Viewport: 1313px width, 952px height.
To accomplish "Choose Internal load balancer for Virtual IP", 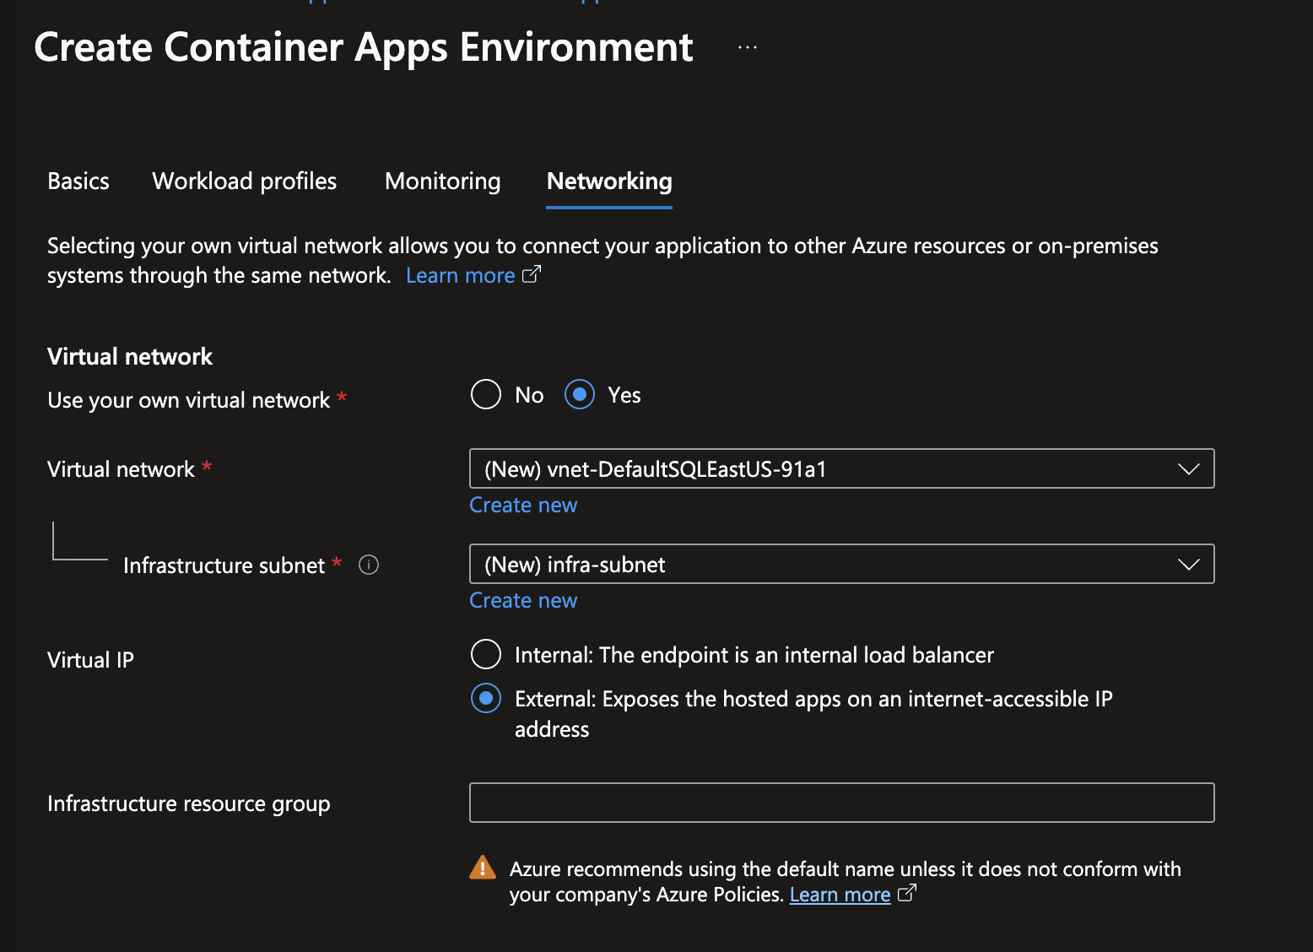I will tap(485, 654).
